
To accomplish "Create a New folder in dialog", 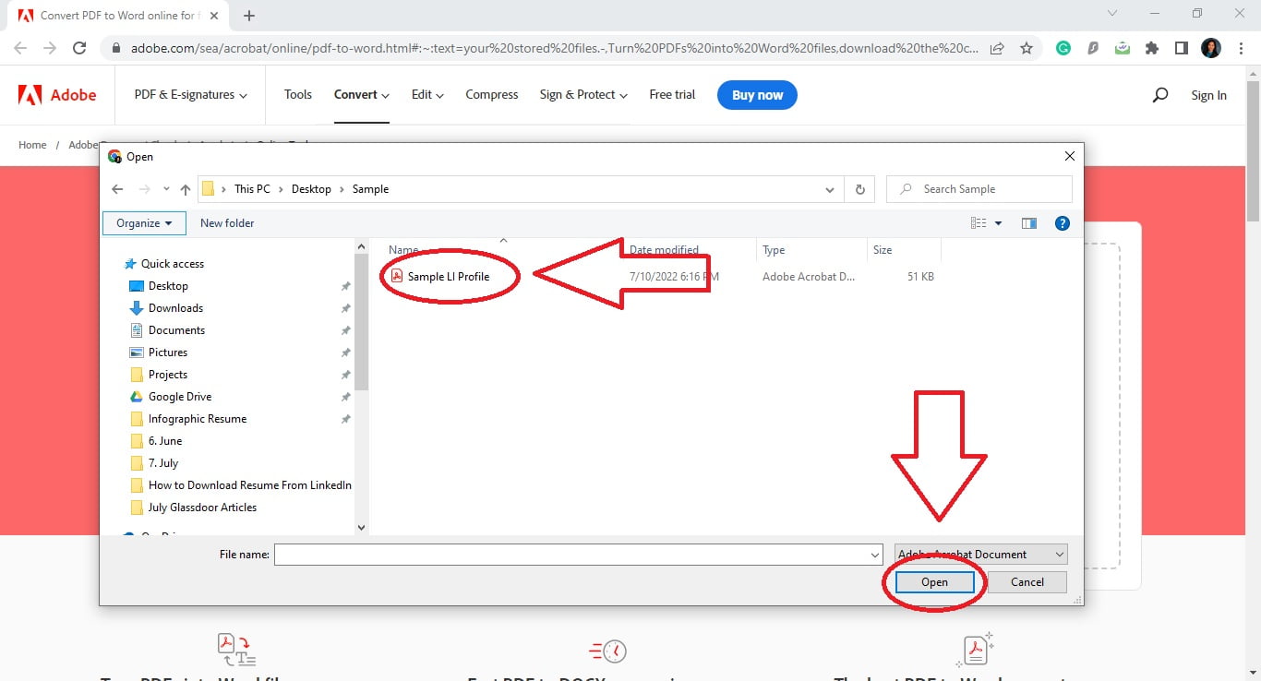I will click(227, 223).
